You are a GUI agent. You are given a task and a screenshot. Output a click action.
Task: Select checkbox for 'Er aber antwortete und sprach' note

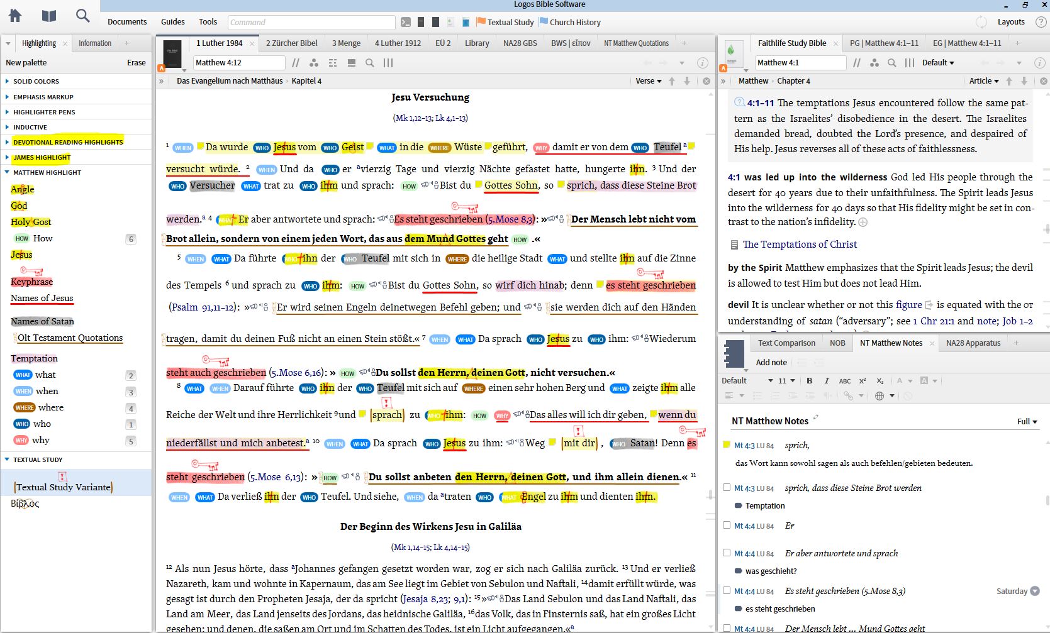click(727, 553)
